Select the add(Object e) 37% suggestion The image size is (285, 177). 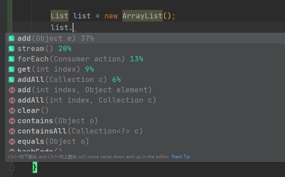(x=145, y=39)
